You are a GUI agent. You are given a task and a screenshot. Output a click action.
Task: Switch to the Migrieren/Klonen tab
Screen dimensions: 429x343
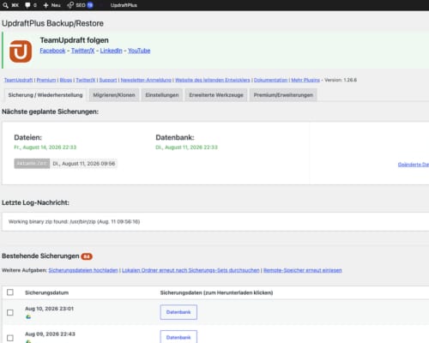[114, 95]
